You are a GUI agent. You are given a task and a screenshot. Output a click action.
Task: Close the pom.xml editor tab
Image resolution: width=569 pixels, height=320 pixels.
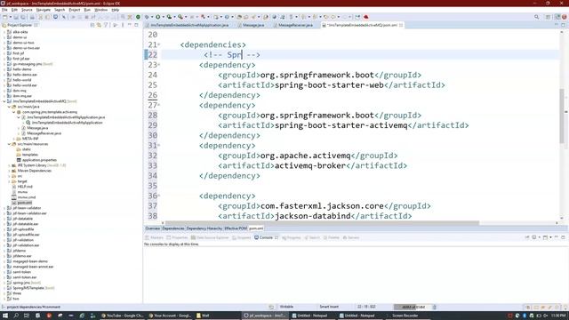click(401, 25)
